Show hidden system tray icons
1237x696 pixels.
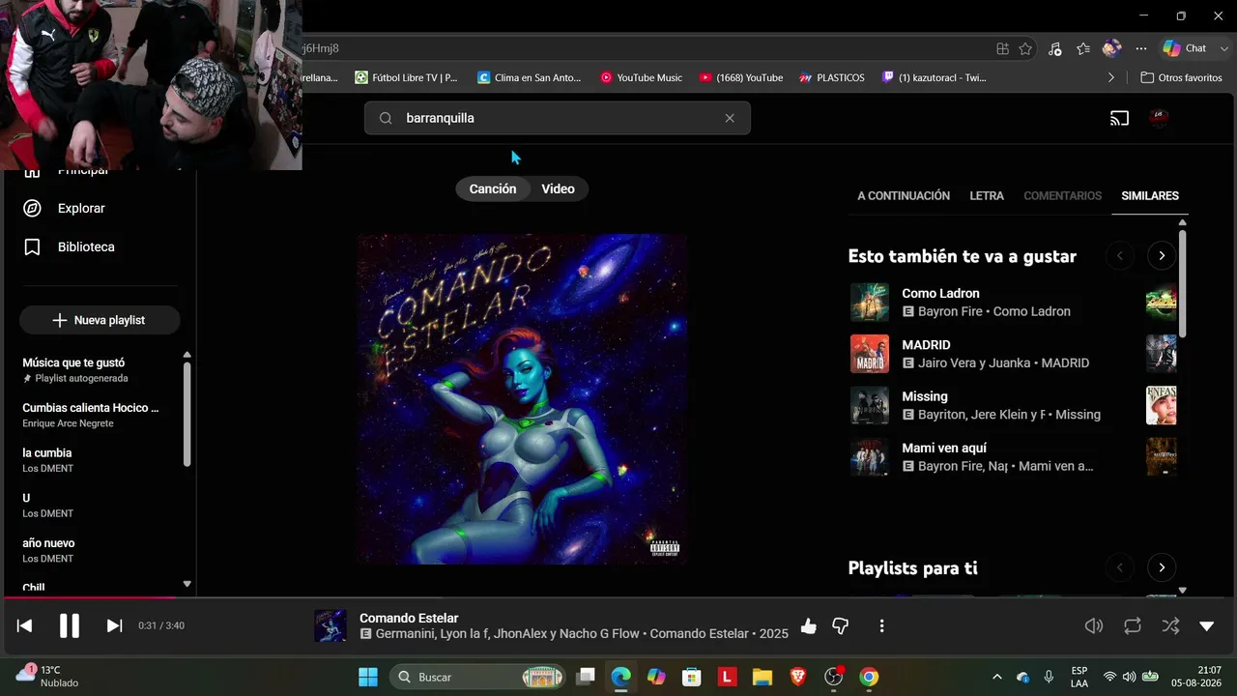pyautogui.click(x=997, y=677)
